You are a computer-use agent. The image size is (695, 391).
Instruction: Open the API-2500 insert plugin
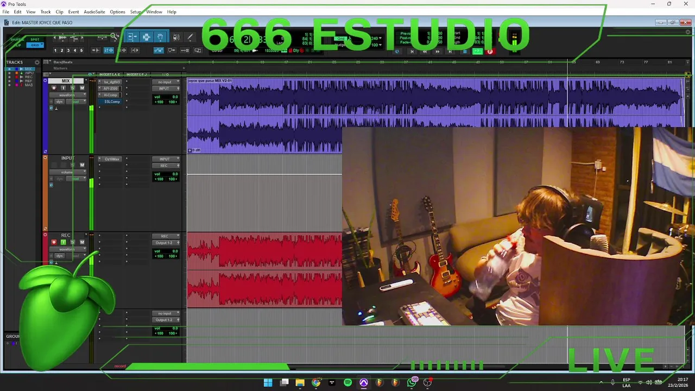click(x=110, y=89)
